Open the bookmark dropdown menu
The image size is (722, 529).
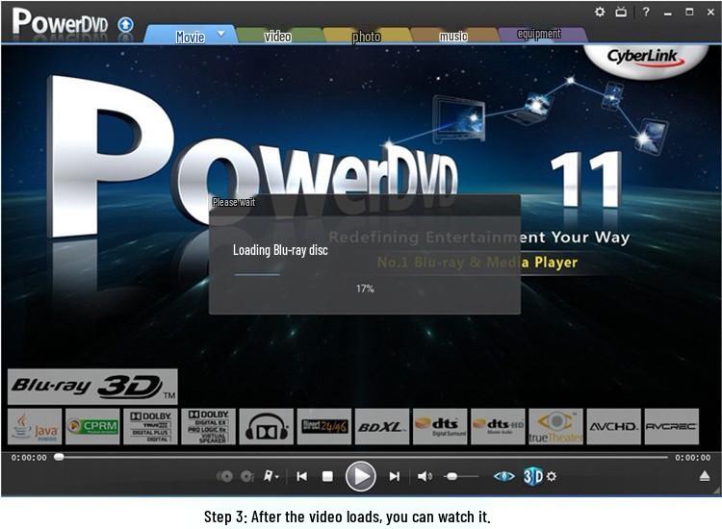(x=271, y=476)
